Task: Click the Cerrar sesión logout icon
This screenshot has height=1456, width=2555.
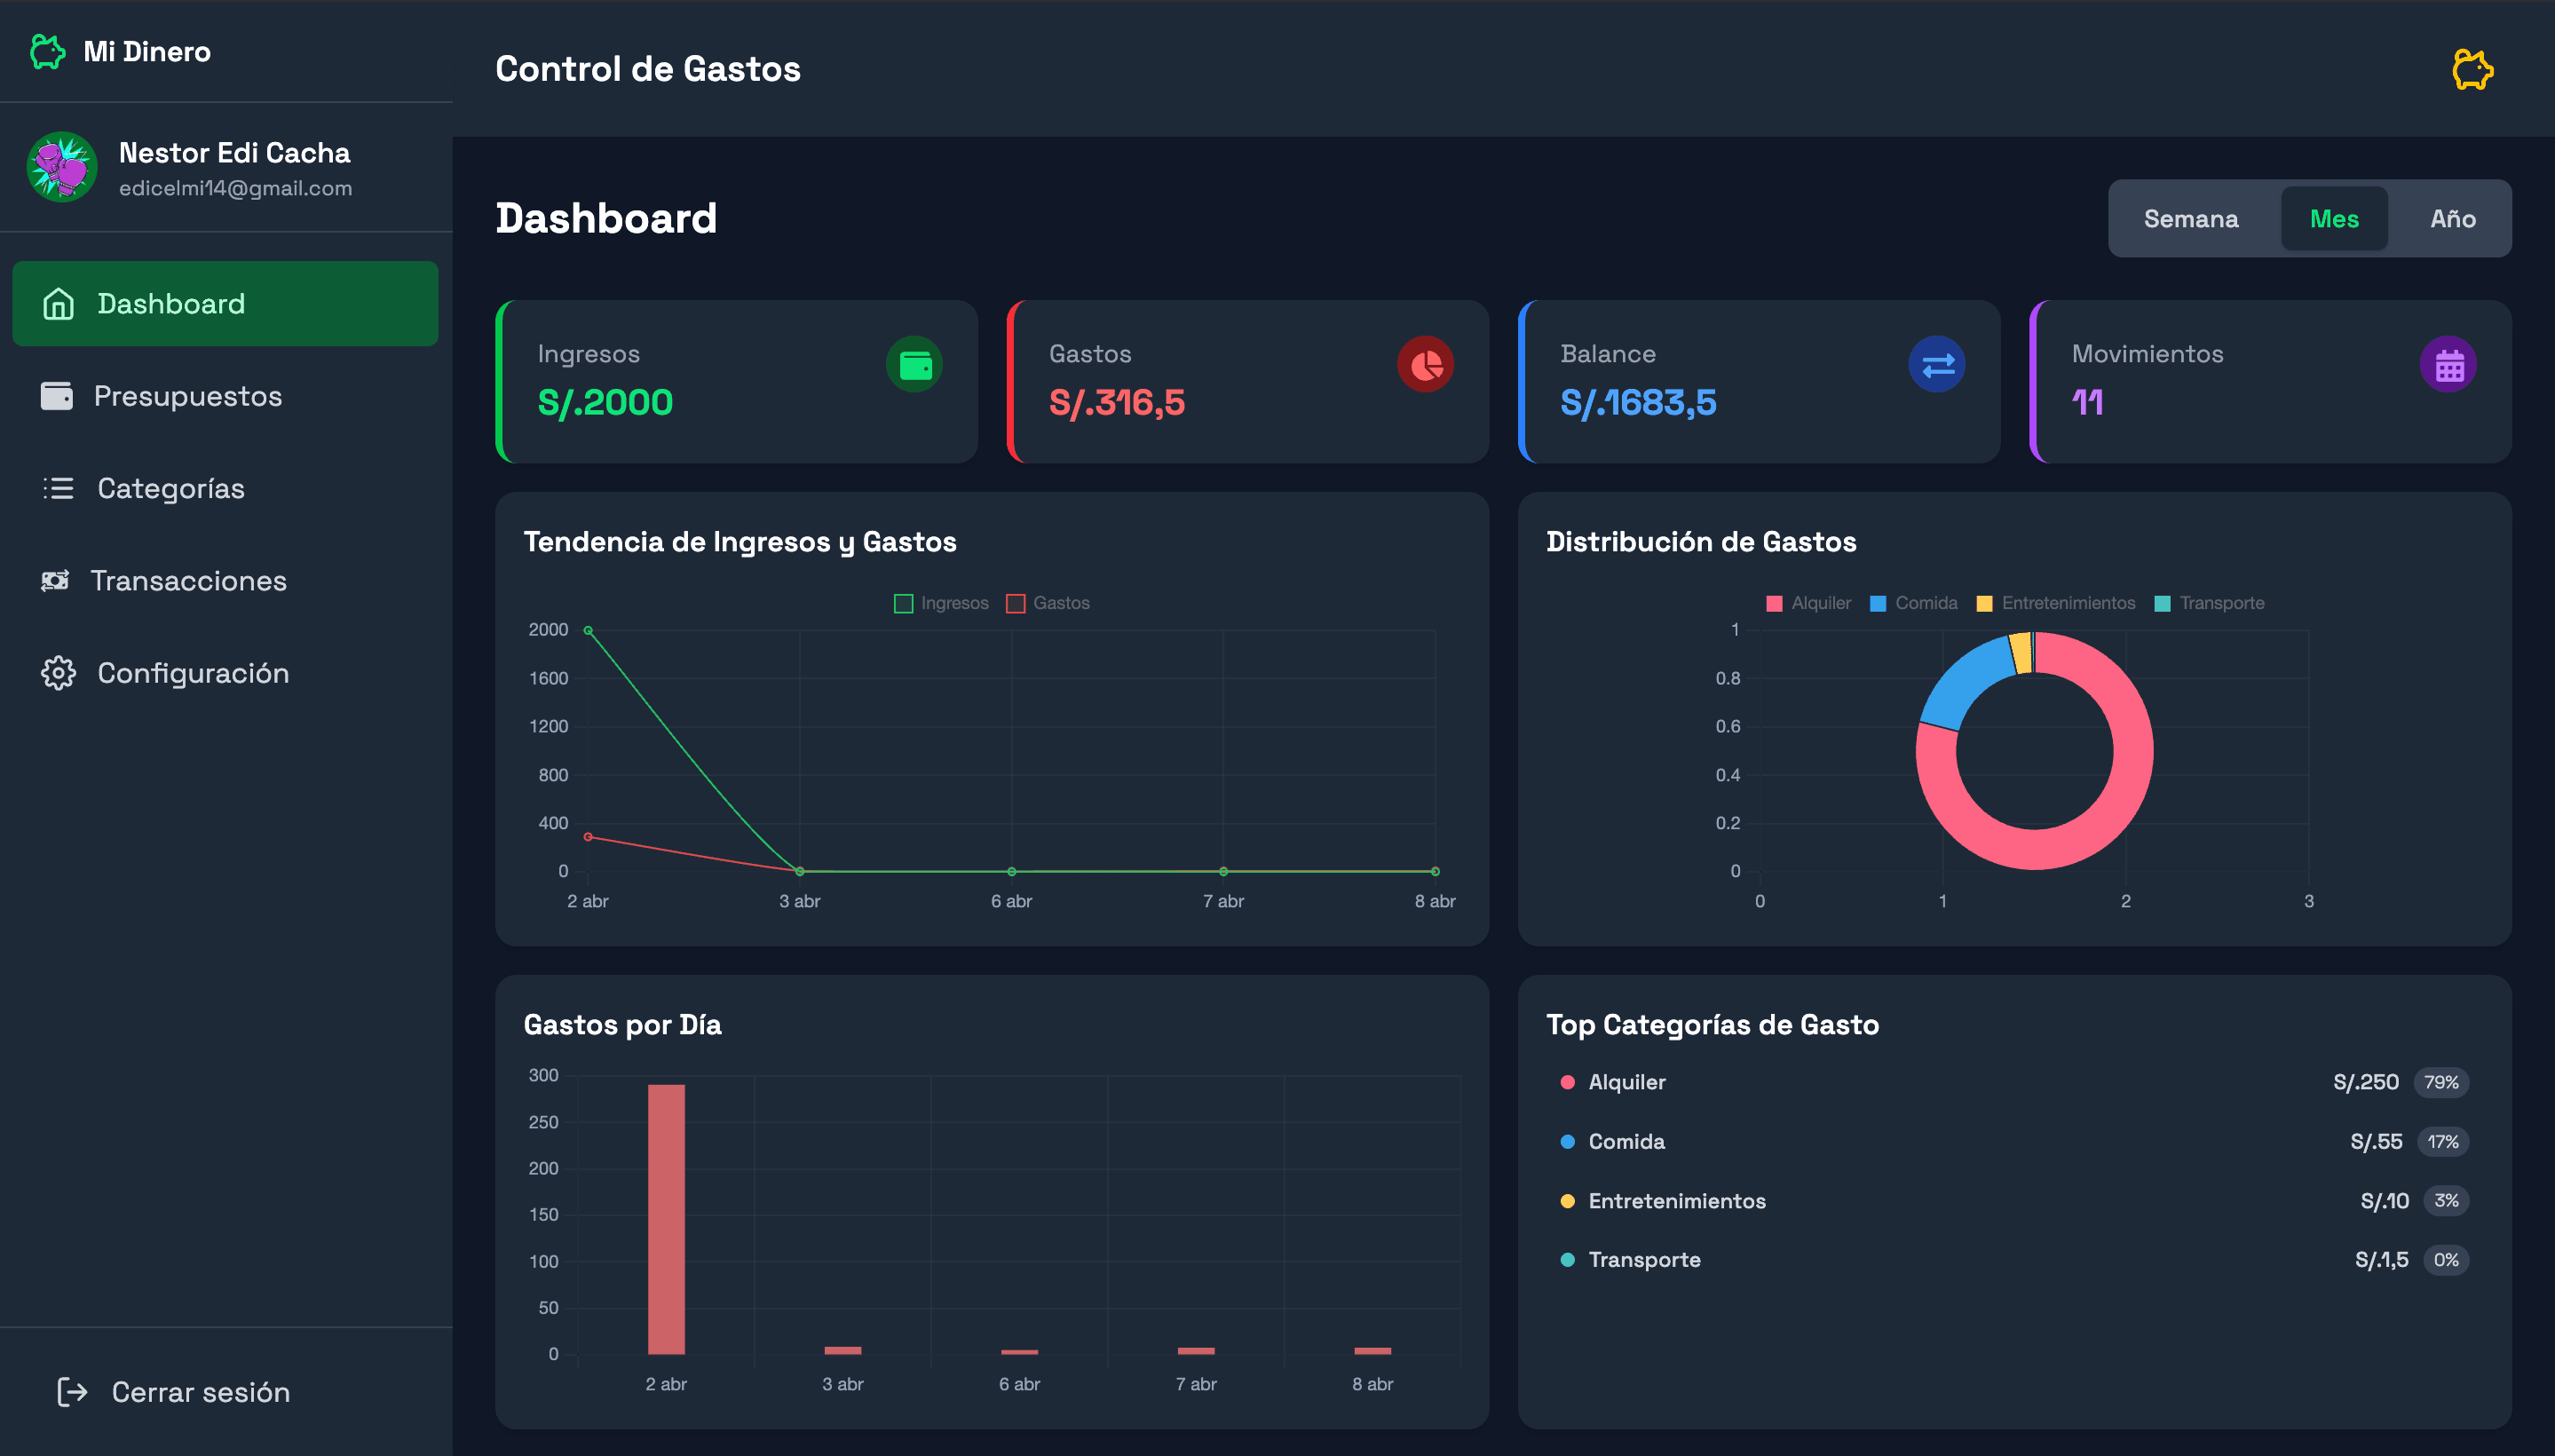Action: pos(72,1392)
